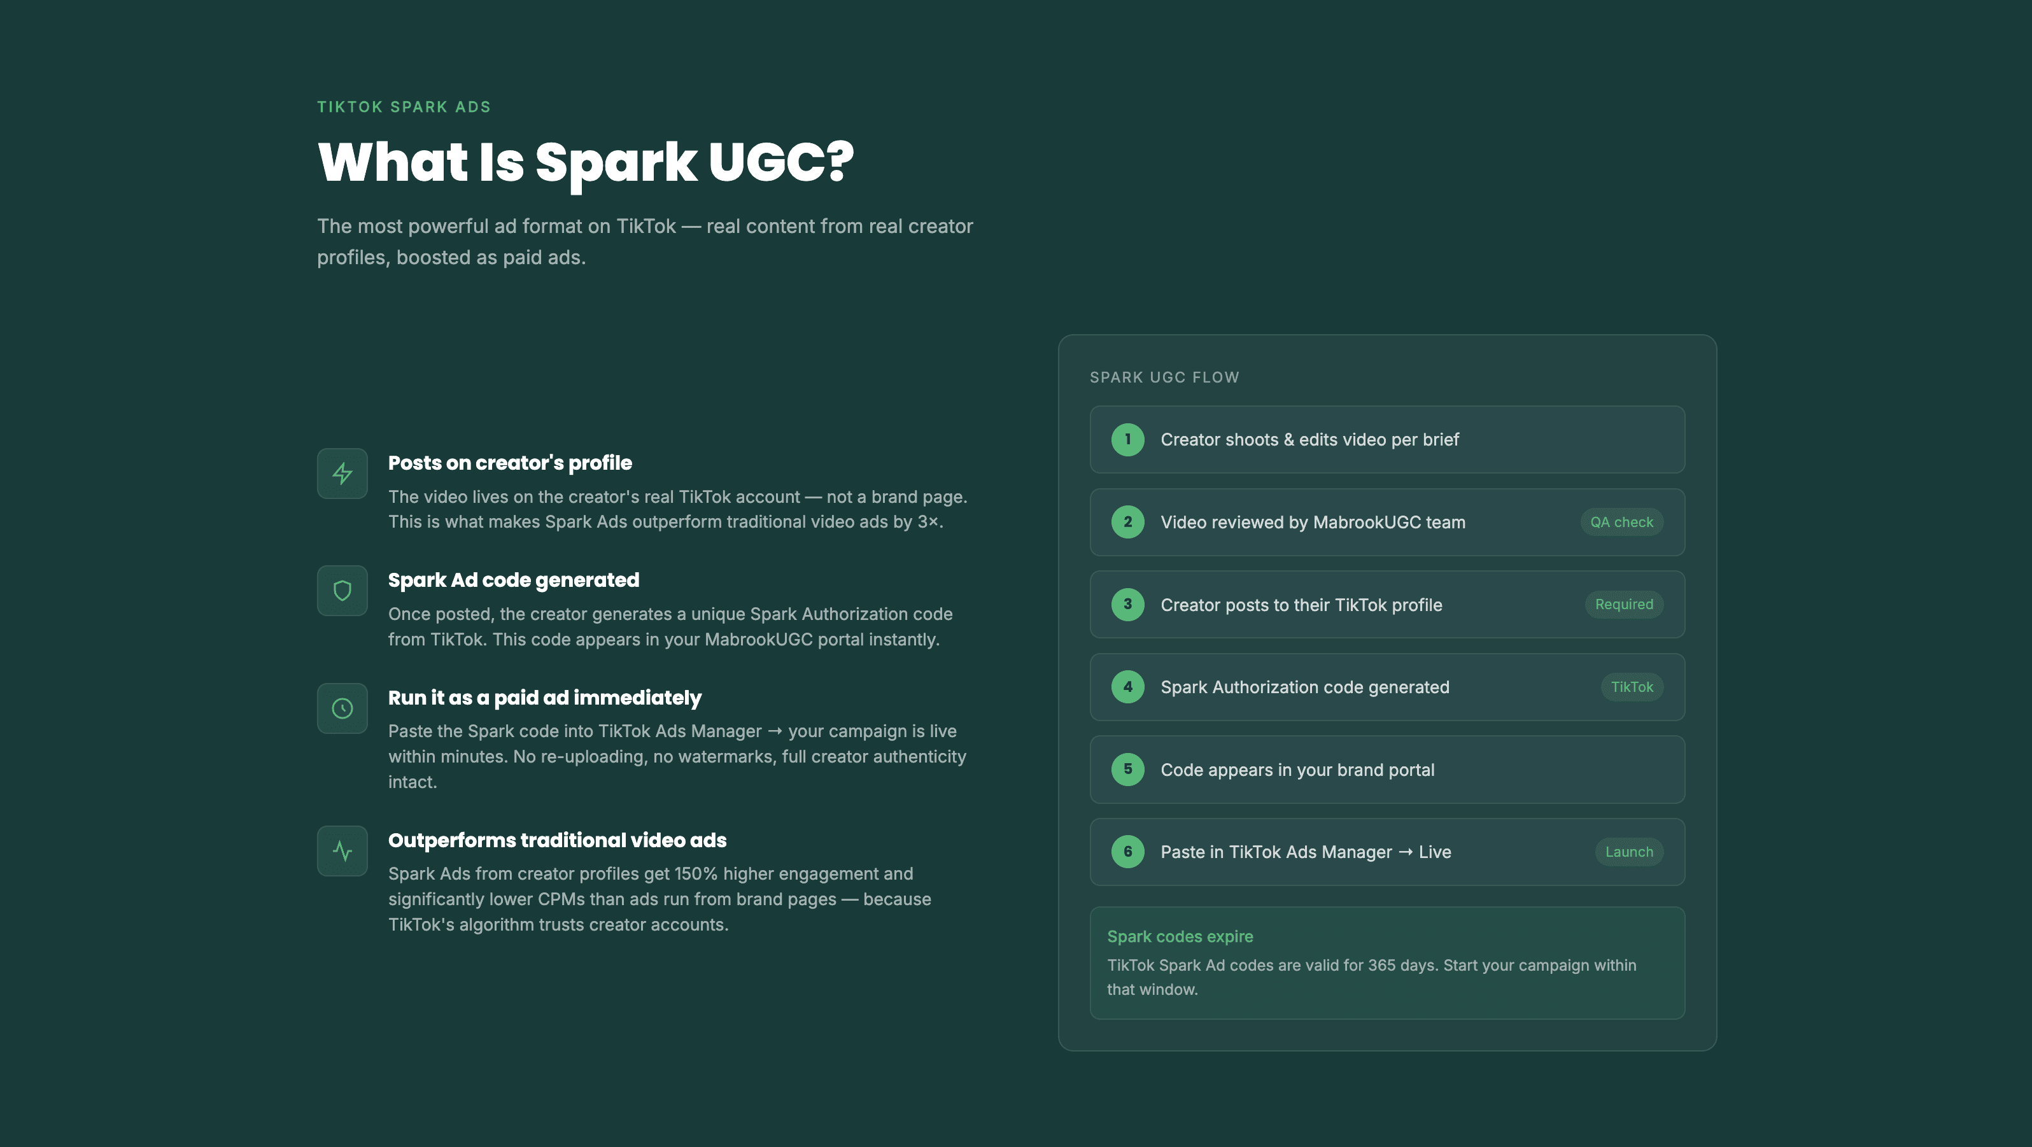Viewport: 2032px width, 1147px height.
Task: Click the activity pulse icon for Outperforms traditional ads
Action: point(342,851)
